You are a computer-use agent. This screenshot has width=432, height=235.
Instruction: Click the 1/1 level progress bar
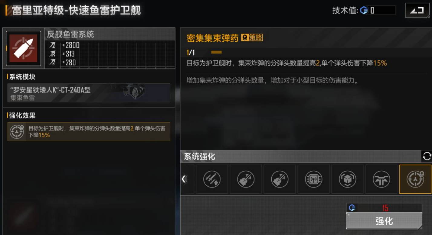[216, 53]
